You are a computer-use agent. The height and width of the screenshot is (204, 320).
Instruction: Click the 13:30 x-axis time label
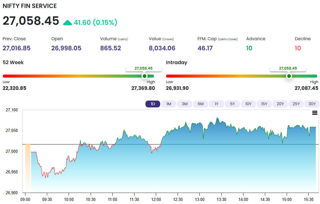click(x=221, y=199)
